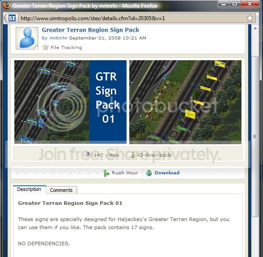Click the blue user avatar icon
Screen dimensions: 263x257
(27, 38)
